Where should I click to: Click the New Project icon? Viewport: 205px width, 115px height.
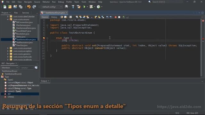10,7
